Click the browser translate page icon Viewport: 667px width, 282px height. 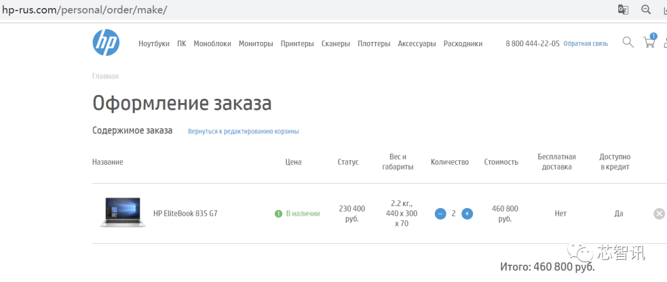pos(623,10)
